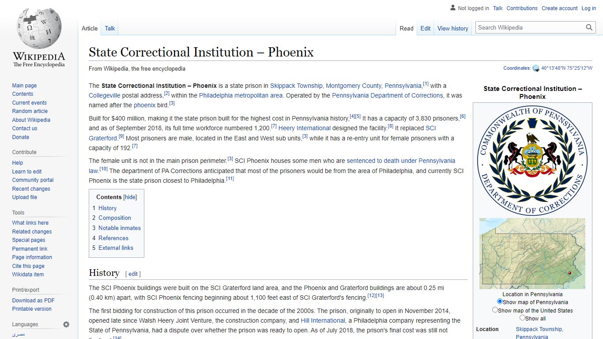Image resolution: width=603 pixels, height=339 pixels.
Task: Open the Department of Corrections seal image
Action: tap(532, 160)
